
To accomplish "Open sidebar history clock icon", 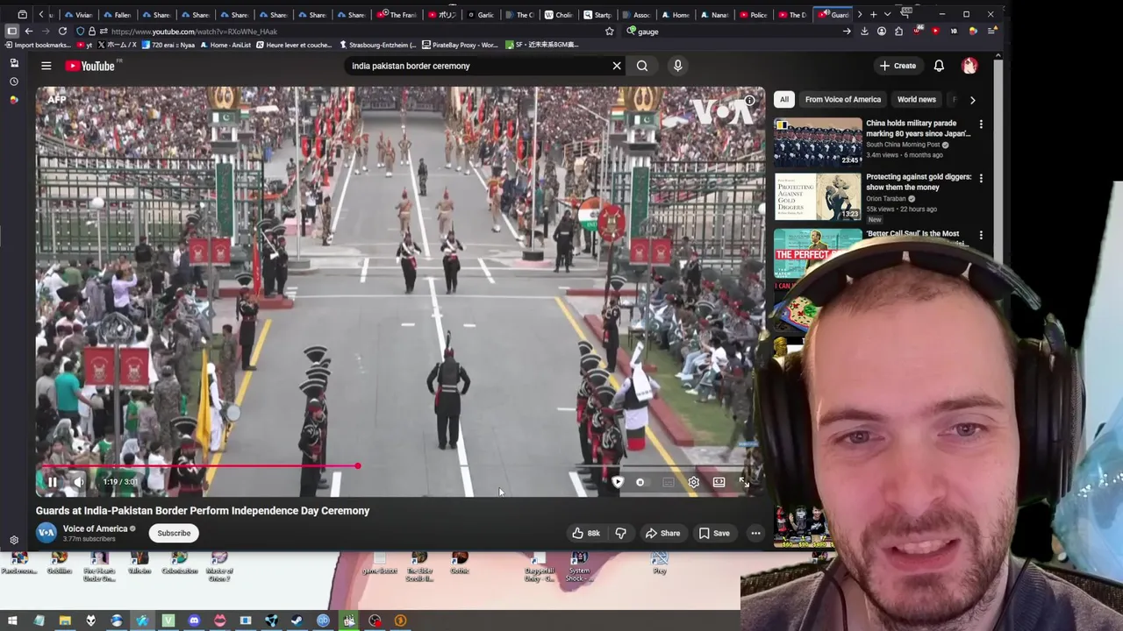I will pos(13,82).
